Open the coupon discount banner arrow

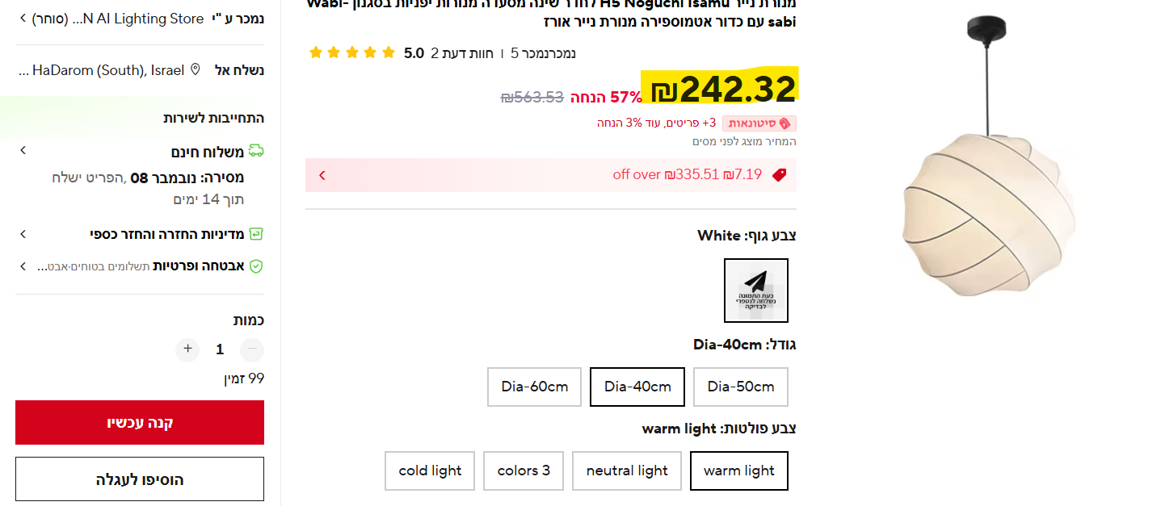[x=322, y=174]
